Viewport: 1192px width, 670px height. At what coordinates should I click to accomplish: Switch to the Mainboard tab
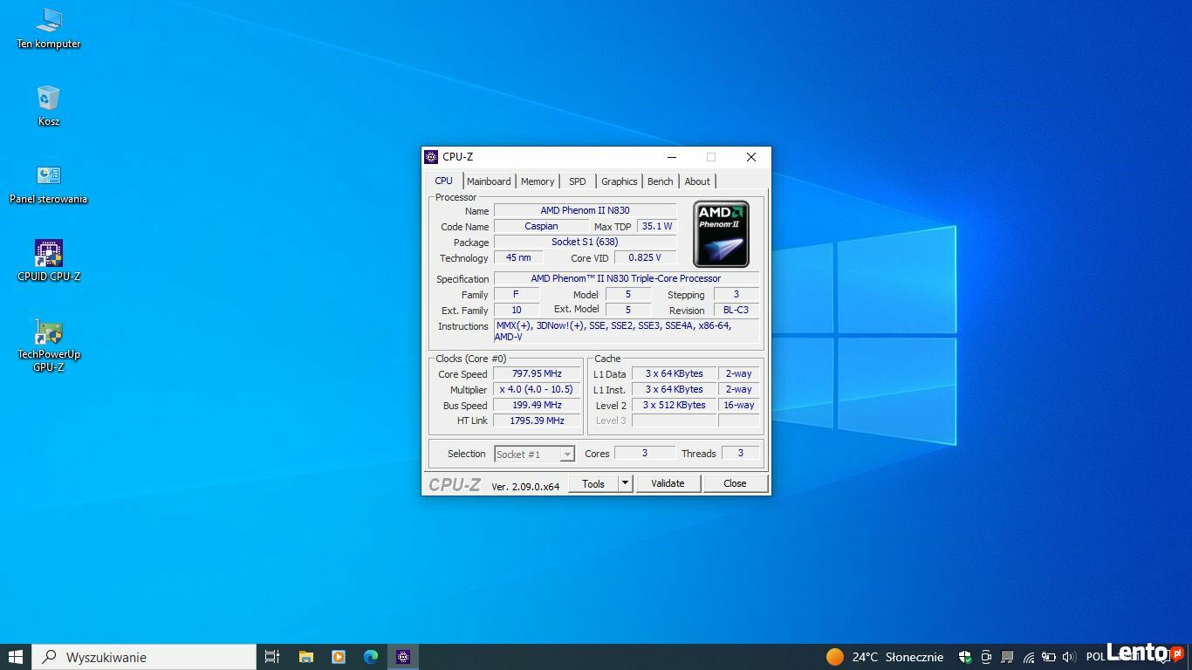tap(489, 181)
